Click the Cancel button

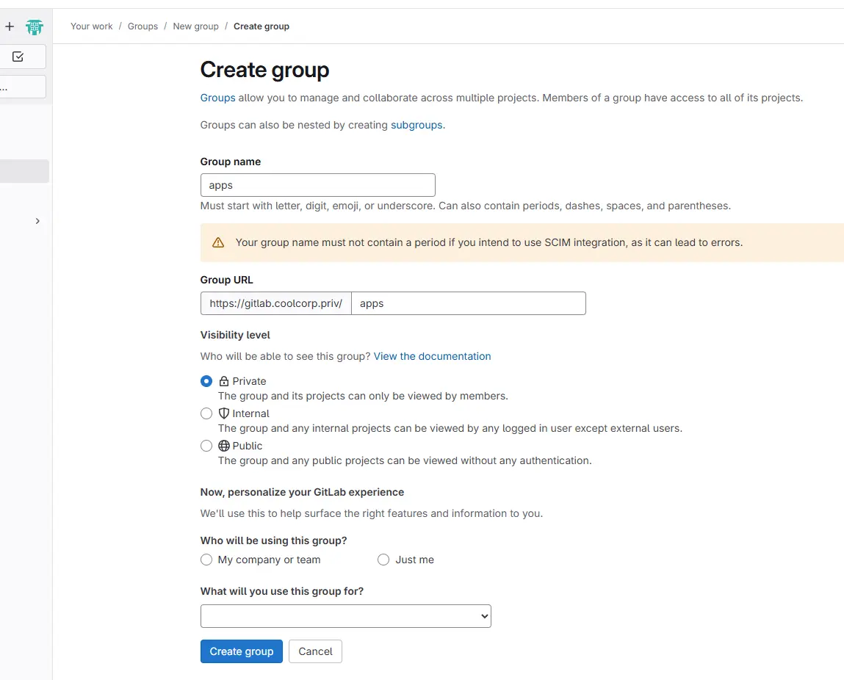pos(315,651)
